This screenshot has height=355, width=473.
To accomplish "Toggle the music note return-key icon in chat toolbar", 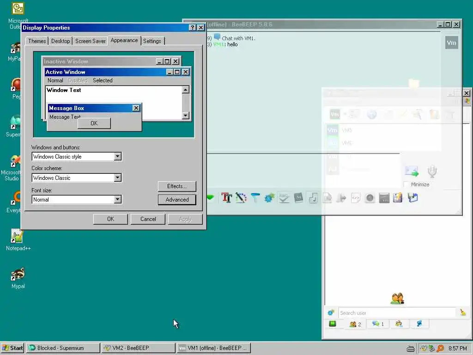I will 313,198.
